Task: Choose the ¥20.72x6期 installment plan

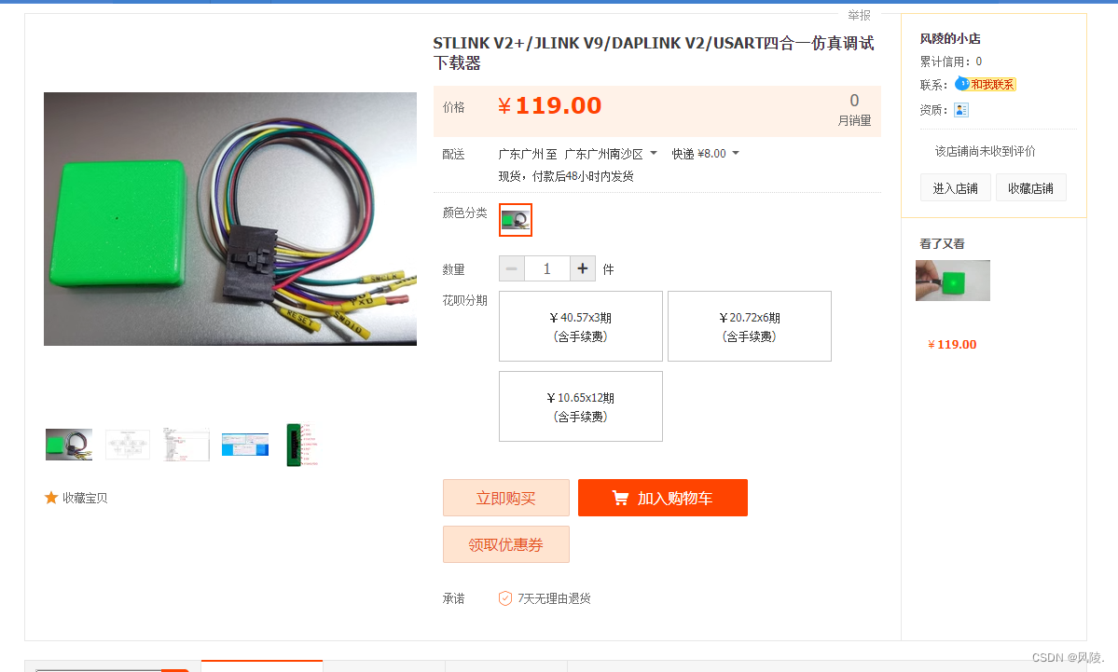Action: 750,326
